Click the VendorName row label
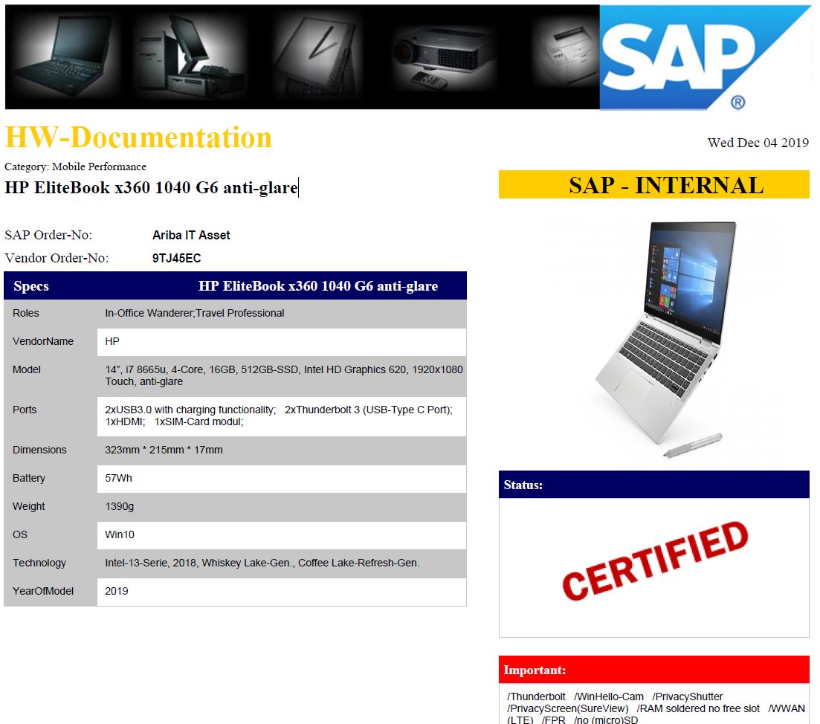The height and width of the screenshot is (724, 820). 43,341
